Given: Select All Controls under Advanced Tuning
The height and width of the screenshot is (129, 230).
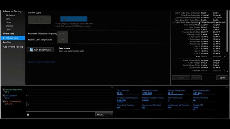Looking at the screenshot, I should pos(10,15).
